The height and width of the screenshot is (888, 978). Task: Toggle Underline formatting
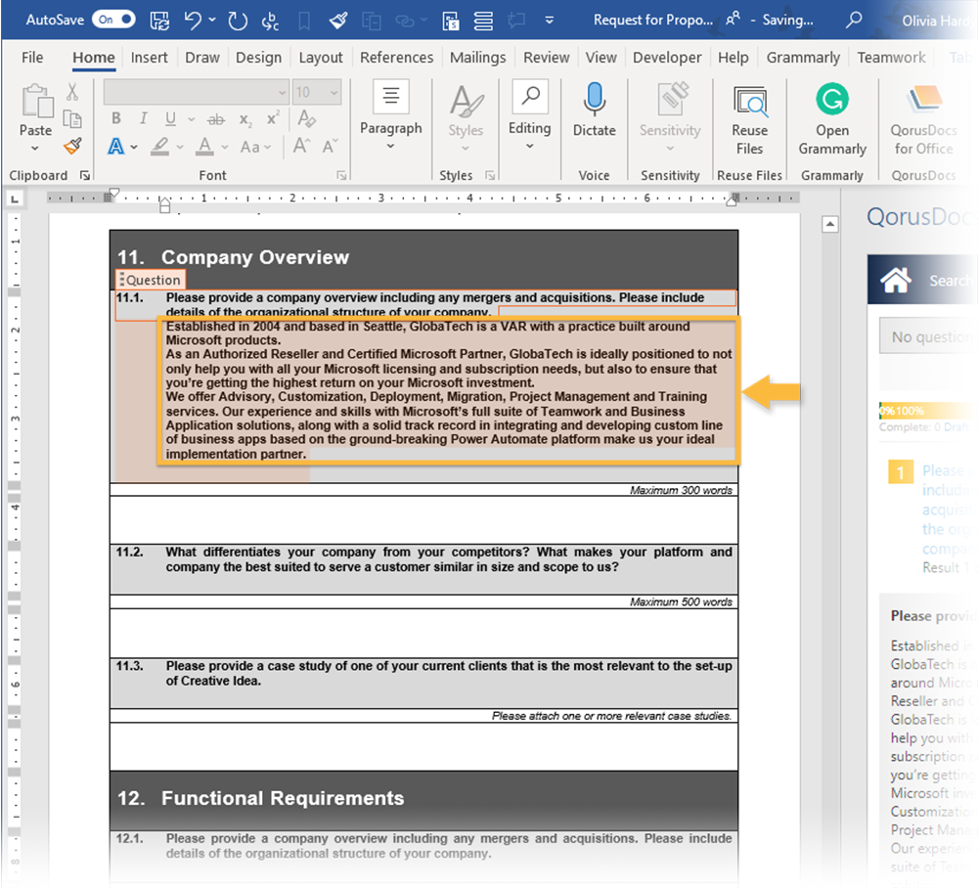[x=170, y=118]
